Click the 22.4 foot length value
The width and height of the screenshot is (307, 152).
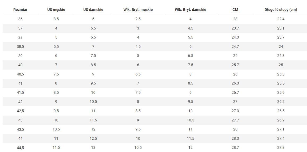(281, 19)
